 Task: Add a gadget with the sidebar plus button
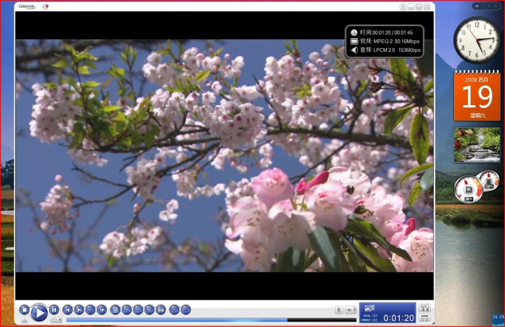tap(477, 6)
